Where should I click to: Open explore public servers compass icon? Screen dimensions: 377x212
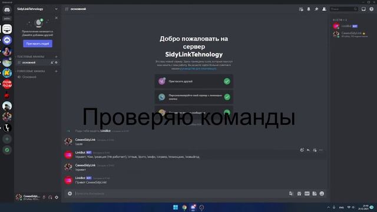coord(7,150)
